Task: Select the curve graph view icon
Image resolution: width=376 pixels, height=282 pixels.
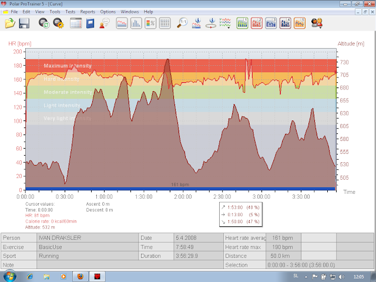Action: tap(122, 23)
